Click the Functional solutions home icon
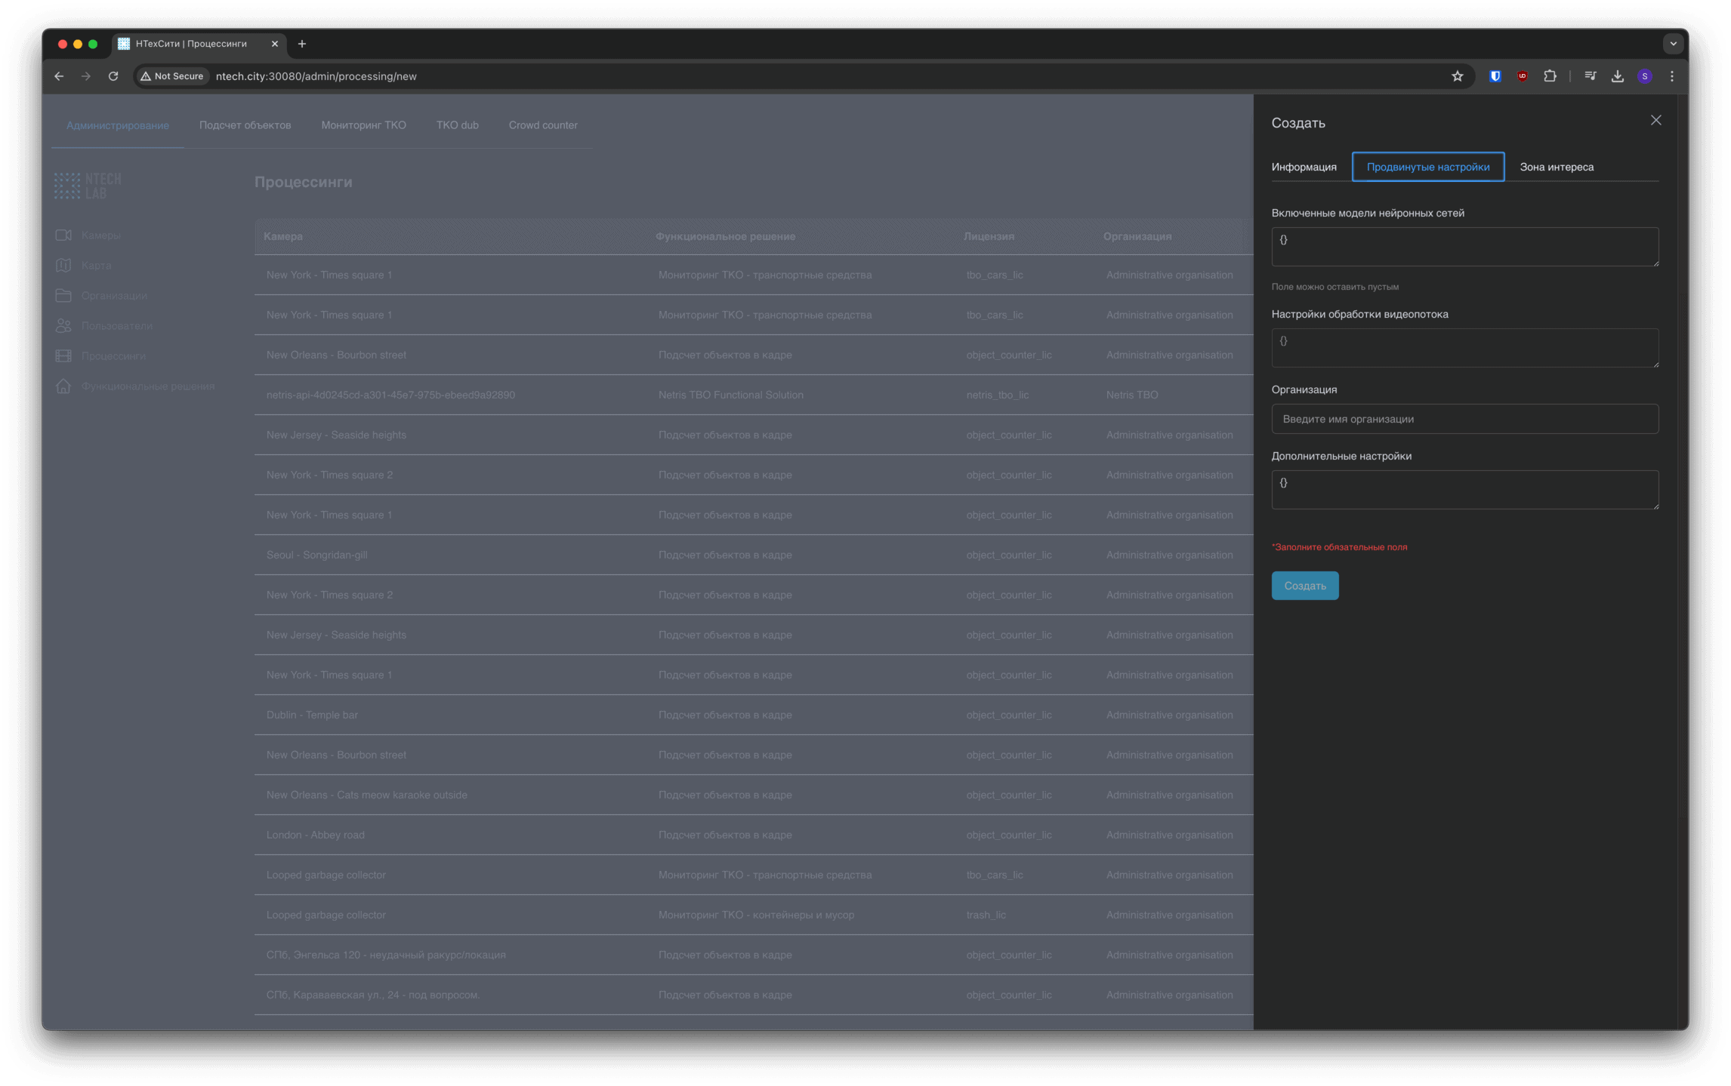This screenshot has width=1731, height=1086. click(63, 386)
